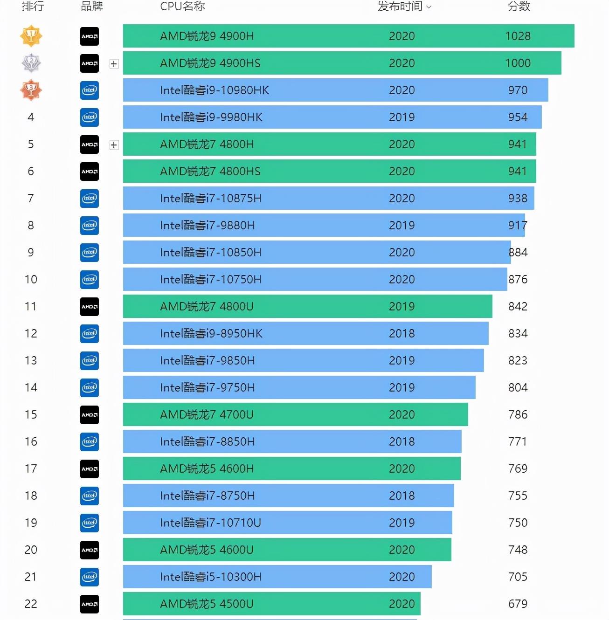The image size is (609, 620).
Task: Click the 排行 ranking column header
Action: [33, 6]
